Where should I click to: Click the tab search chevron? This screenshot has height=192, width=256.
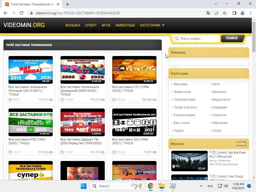(216, 3)
